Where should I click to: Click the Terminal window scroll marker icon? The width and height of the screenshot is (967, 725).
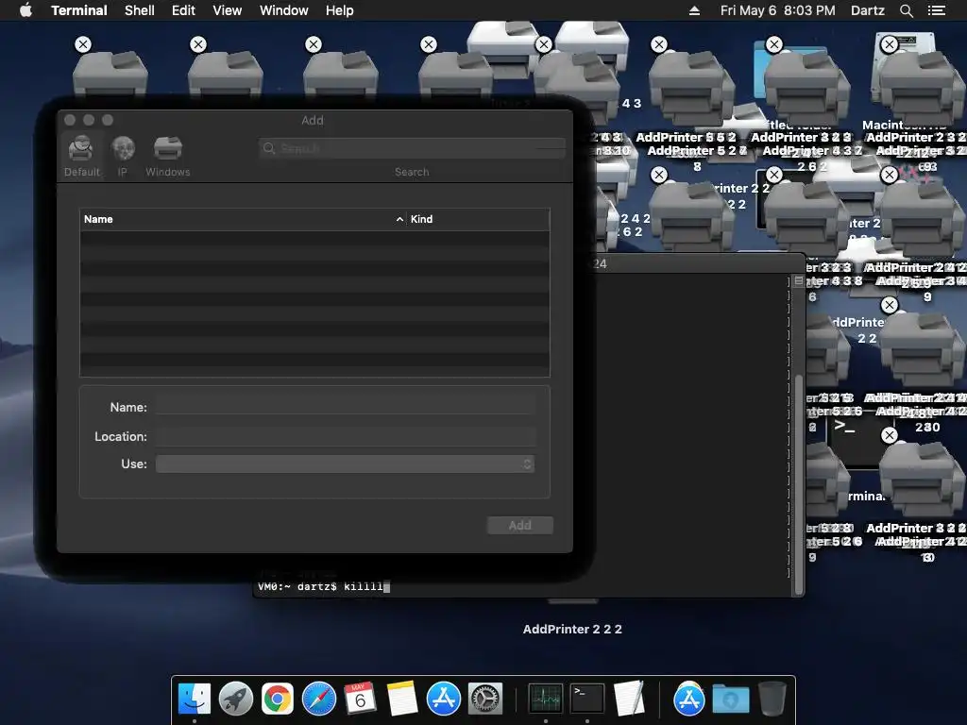(799, 281)
